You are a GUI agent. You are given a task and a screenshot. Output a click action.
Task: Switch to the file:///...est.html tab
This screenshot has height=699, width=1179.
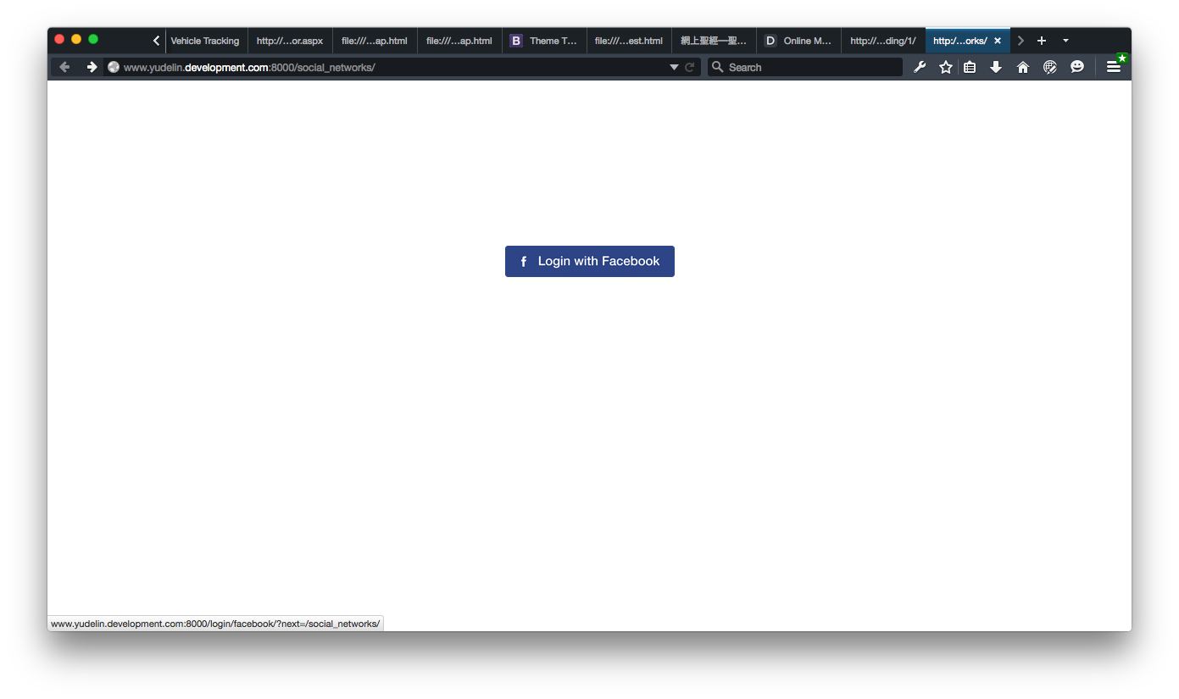629,41
